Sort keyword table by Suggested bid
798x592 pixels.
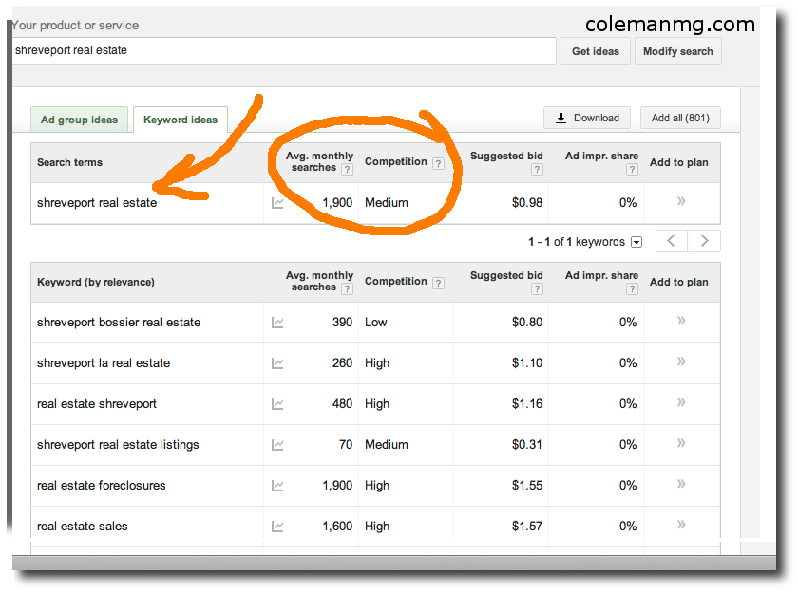coord(506,275)
